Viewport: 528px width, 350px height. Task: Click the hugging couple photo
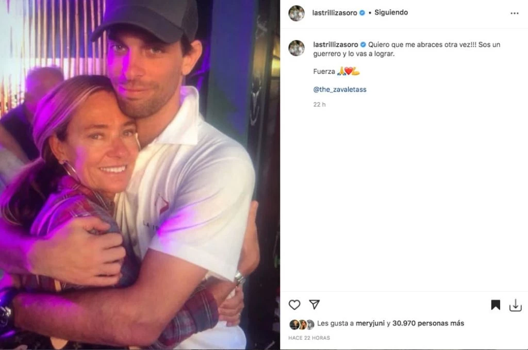click(x=139, y=175)
